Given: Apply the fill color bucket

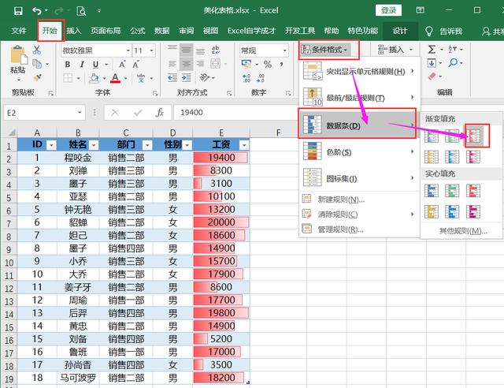Looking at the screenshot, I should (94, 78).
